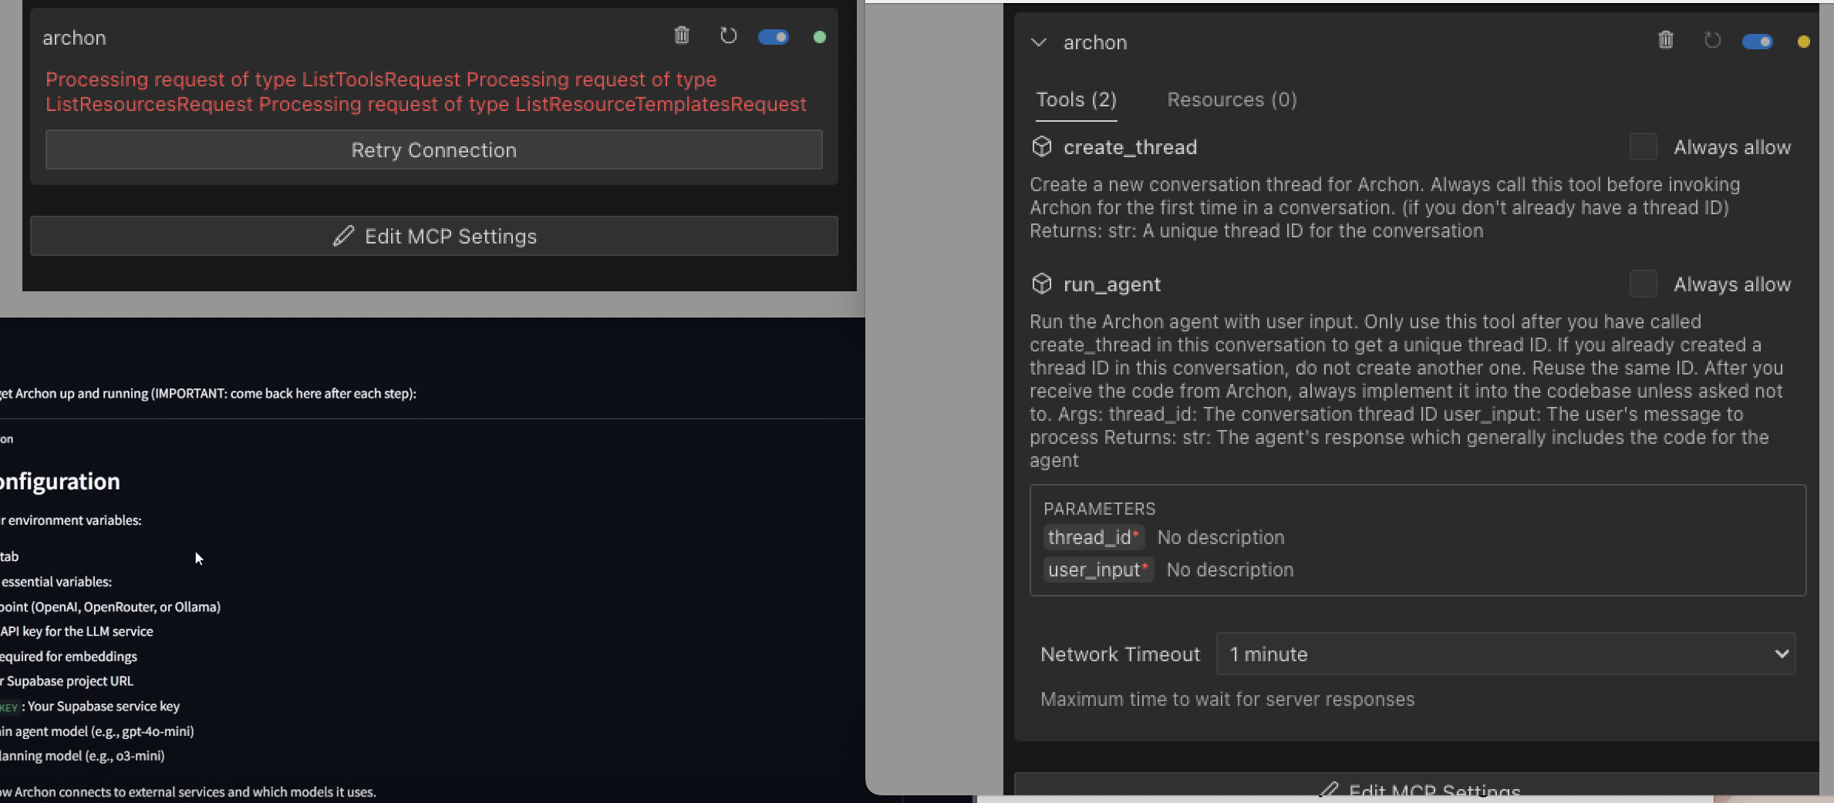Click the red error message text
Screen dimensions: 1834x803
click(426, 92)
